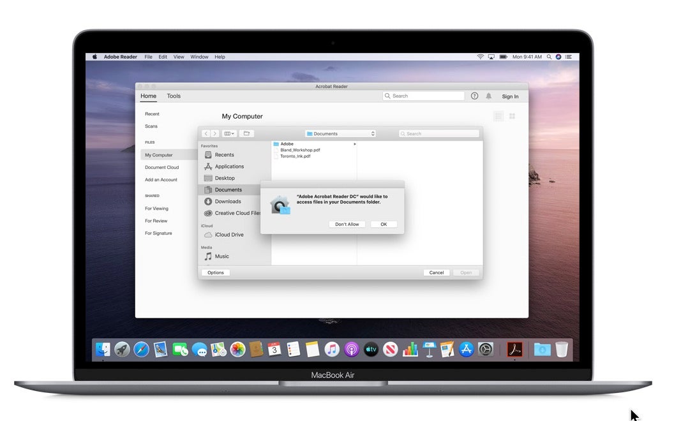Click the Don't Allow button
Image resolution: width=674 pixels, height=421 pixels.
click(347, 224)
